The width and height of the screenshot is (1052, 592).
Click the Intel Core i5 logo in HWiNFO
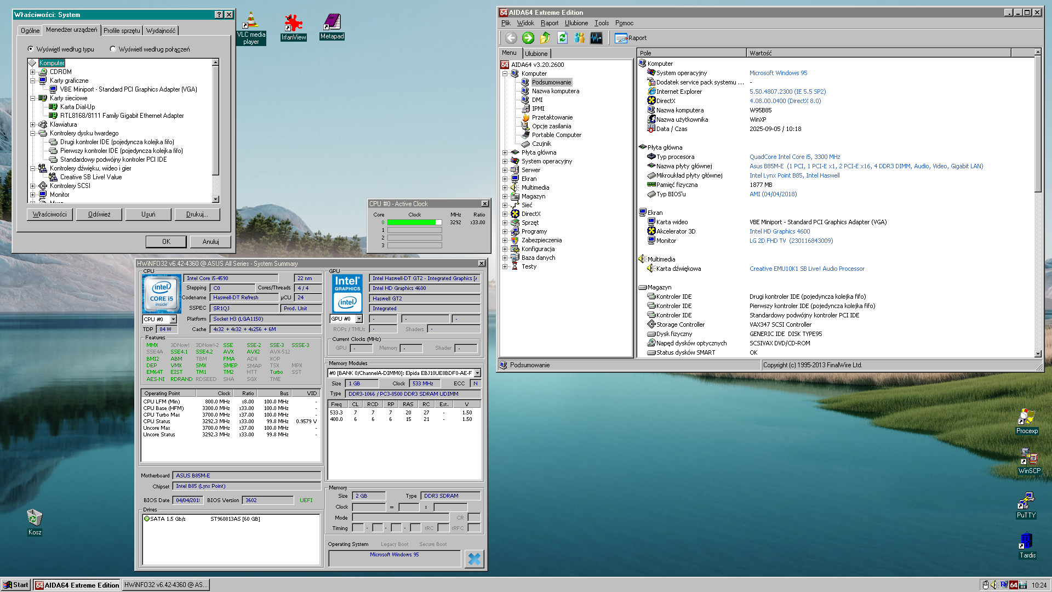pyautogui.click(x=162, y=294)
